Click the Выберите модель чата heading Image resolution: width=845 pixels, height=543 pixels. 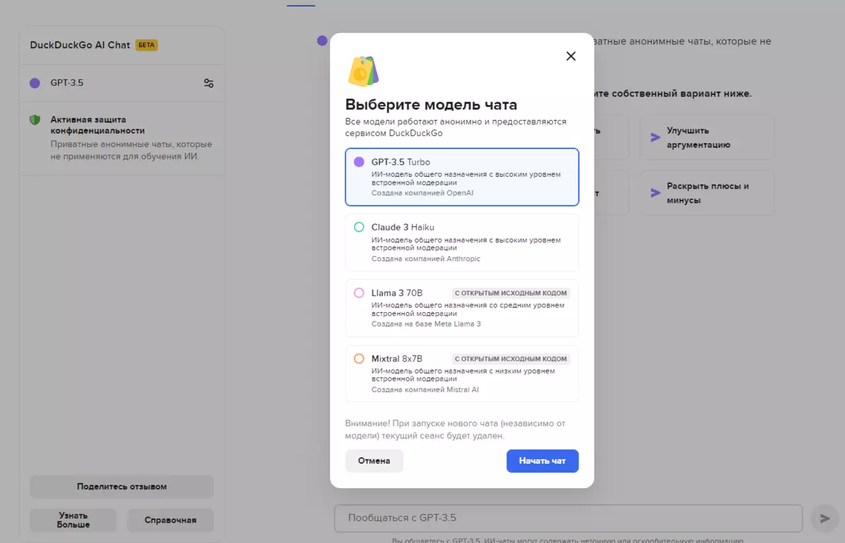pyautogui.click(x=431, y=105)
